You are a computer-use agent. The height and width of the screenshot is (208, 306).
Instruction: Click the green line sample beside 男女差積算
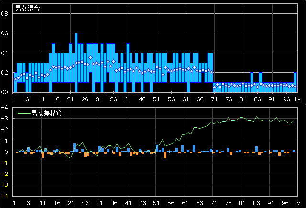(x=24, y=113)
